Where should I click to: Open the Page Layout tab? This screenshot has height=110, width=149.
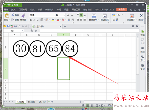pos(23,10)
